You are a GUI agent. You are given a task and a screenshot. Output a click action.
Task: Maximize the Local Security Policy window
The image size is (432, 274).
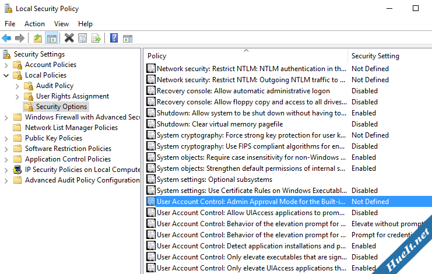(416, 8)
